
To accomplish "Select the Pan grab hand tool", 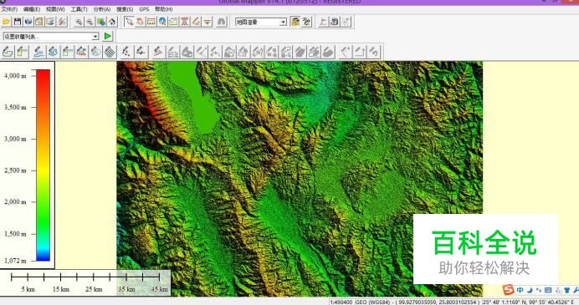I will pos(140,22).
